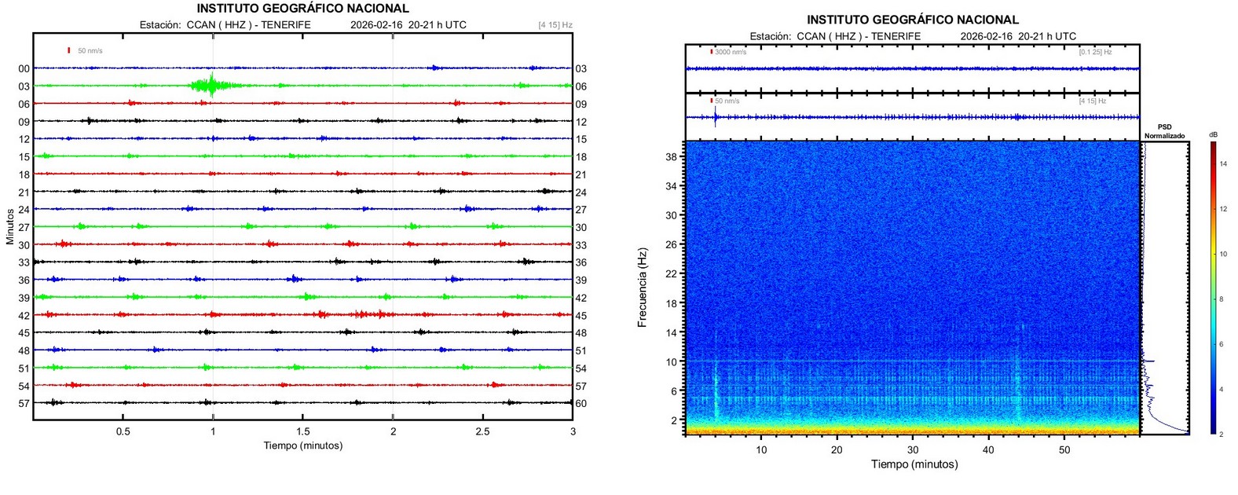Click the 1.5 tick on helicorder time axis

(x=302, y=431)
